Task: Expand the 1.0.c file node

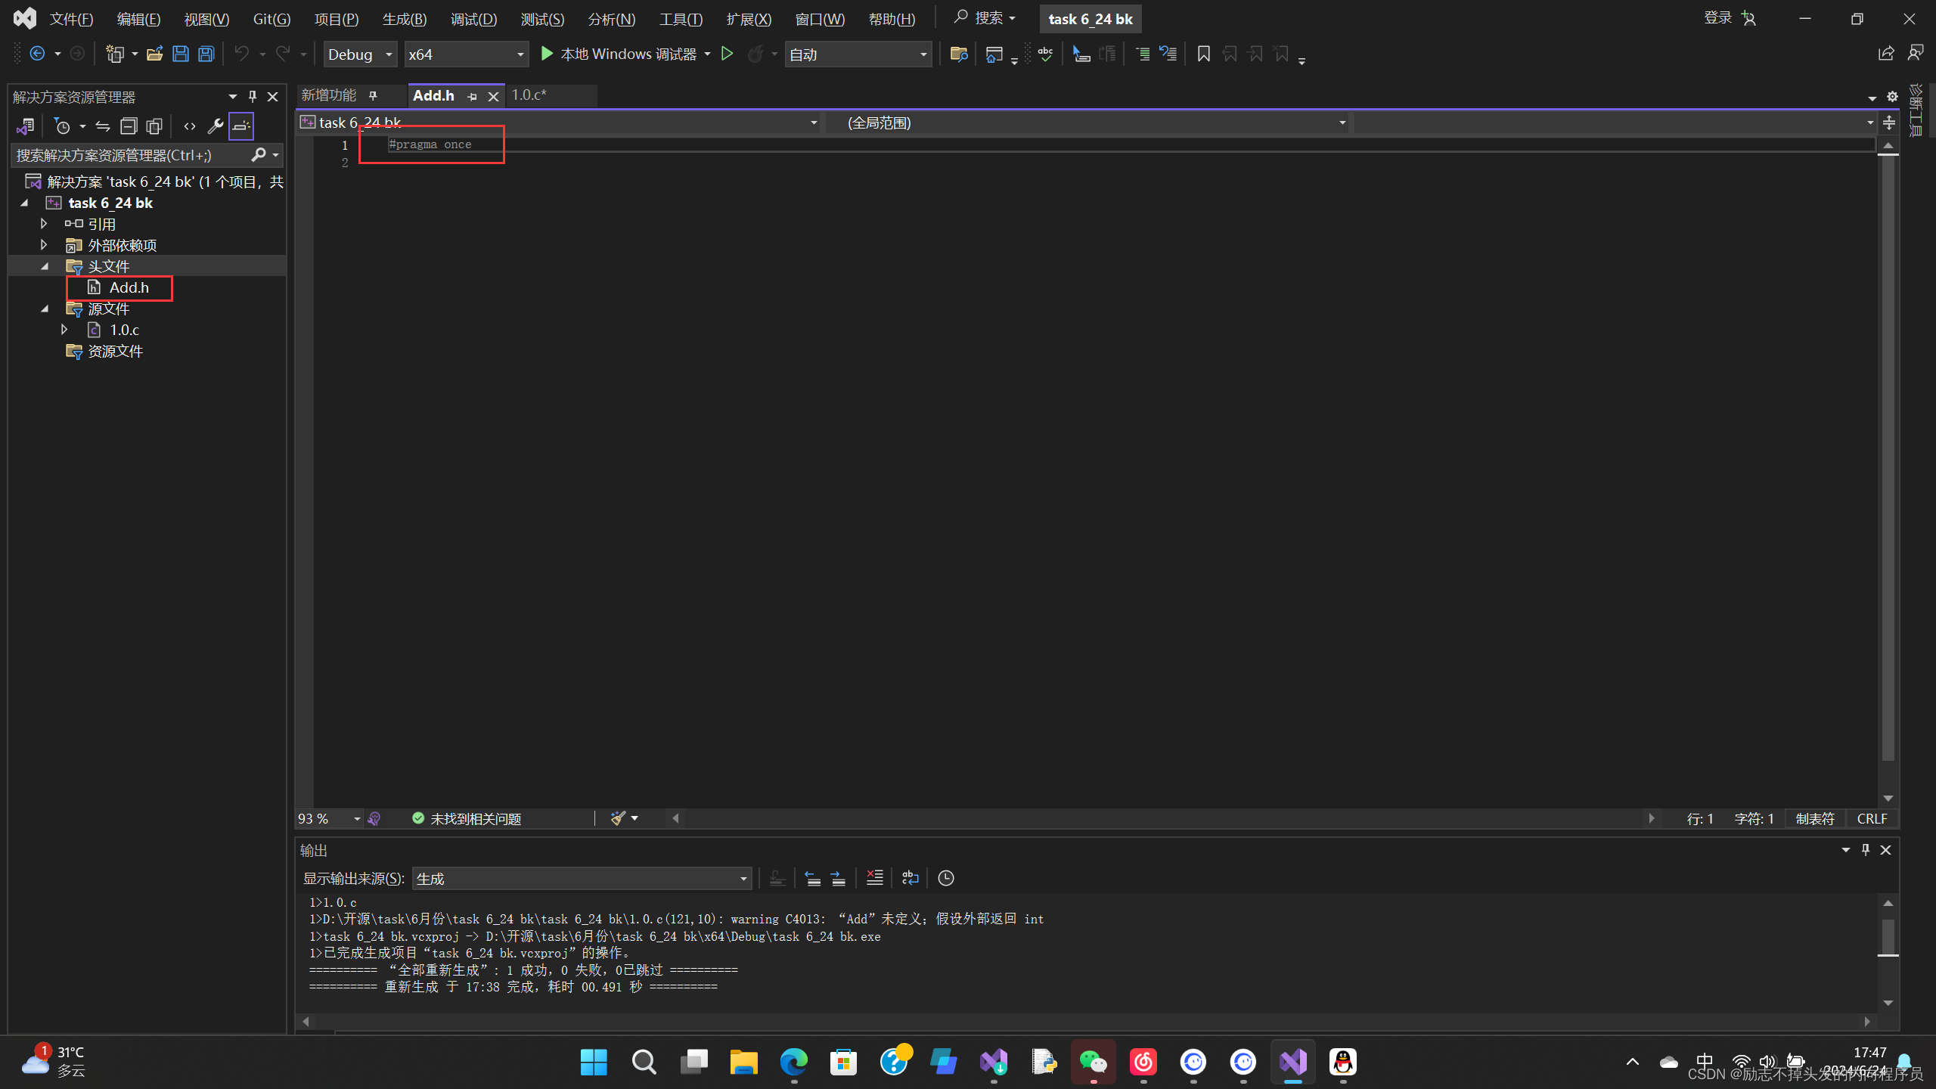Action: [x=64, y=330]
